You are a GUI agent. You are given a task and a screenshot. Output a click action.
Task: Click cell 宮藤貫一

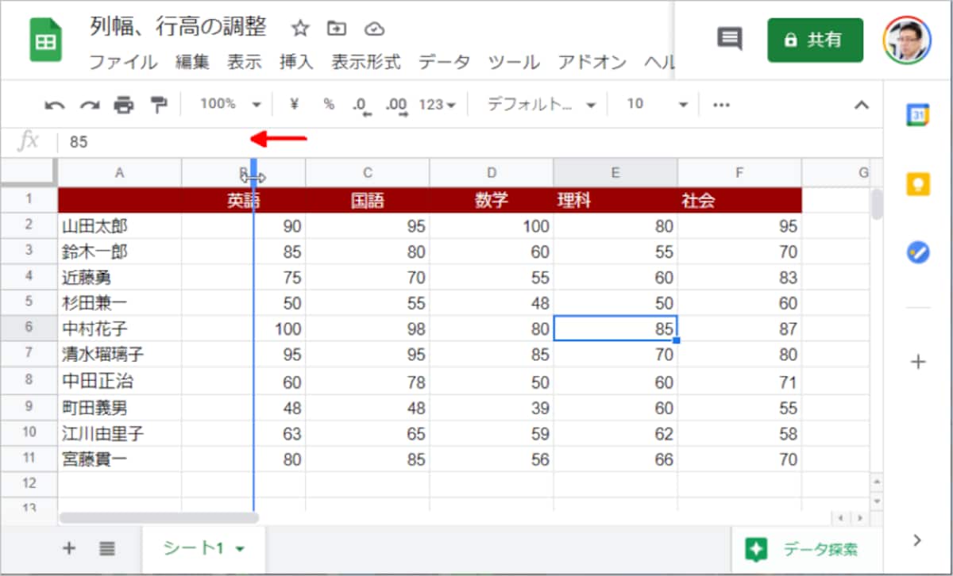[x=120, y=459]
